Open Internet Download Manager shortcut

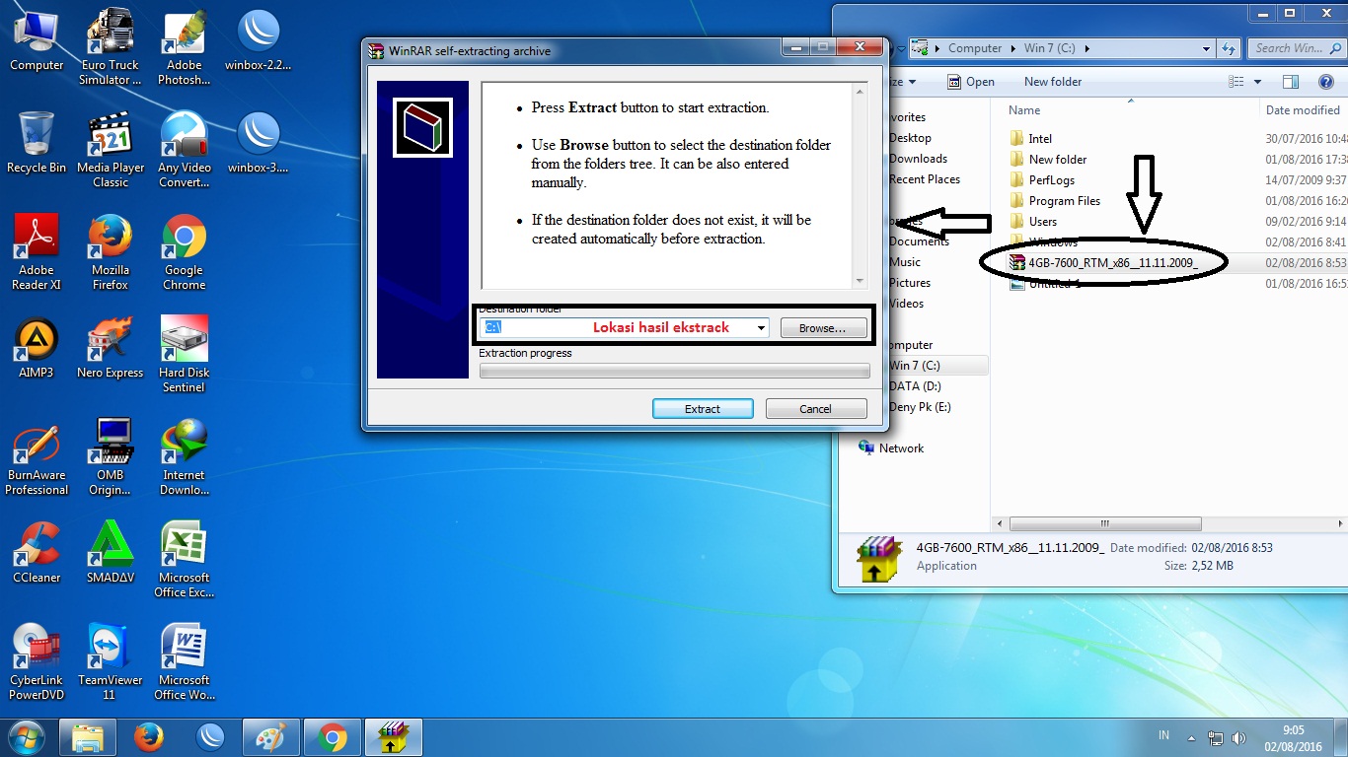[185, 456]
